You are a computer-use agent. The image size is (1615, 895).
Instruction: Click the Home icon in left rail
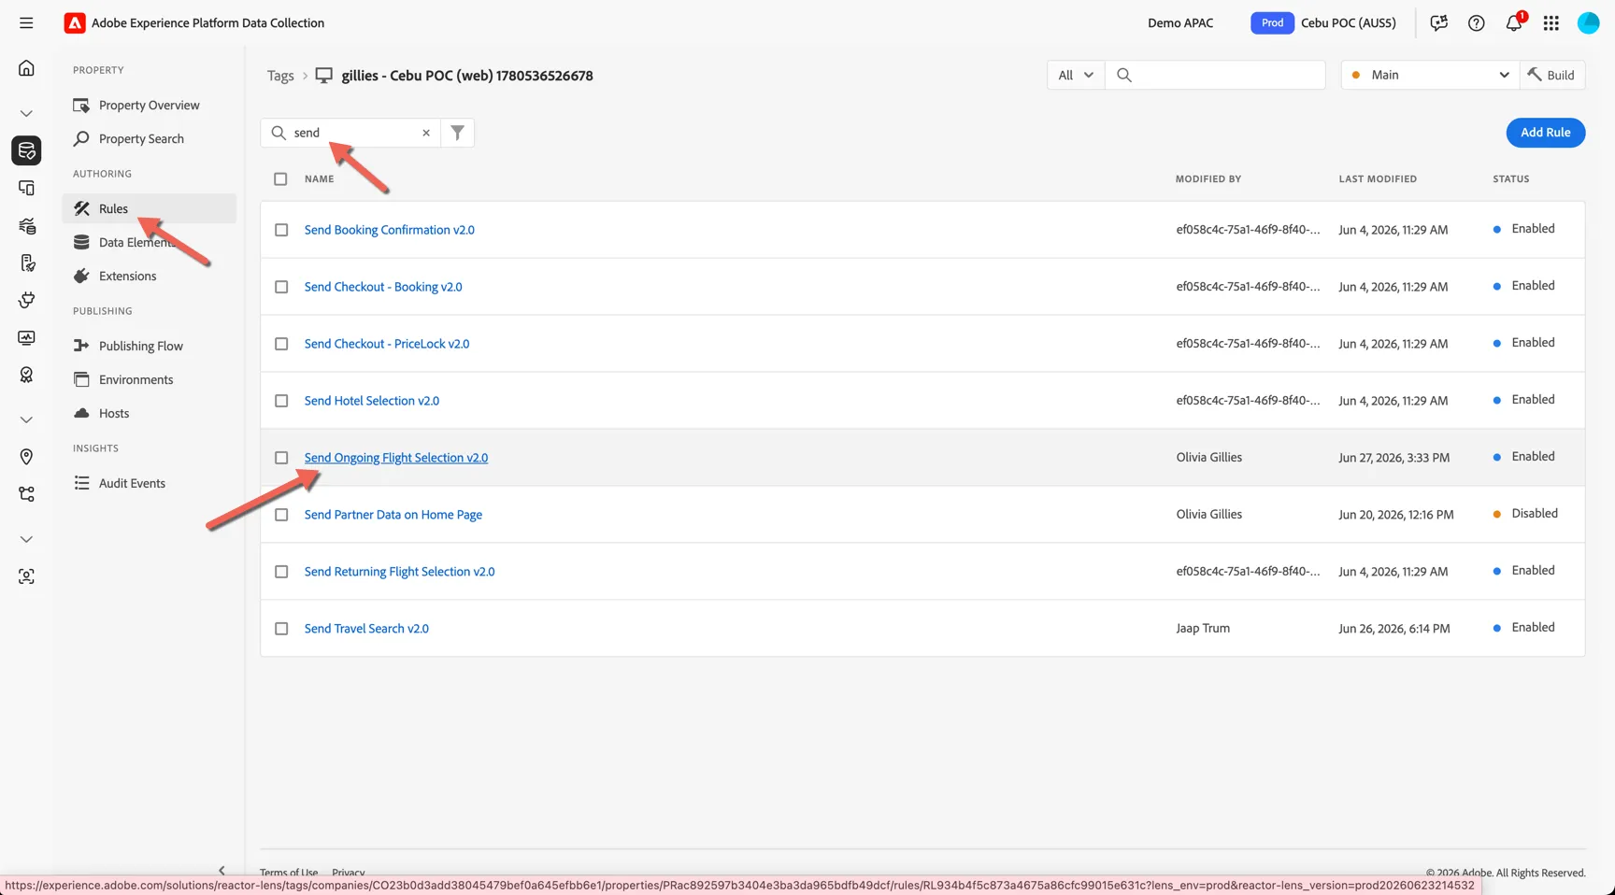(x=26, y=67)
